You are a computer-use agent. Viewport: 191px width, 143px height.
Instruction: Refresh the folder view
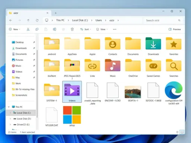coord(37,20)
